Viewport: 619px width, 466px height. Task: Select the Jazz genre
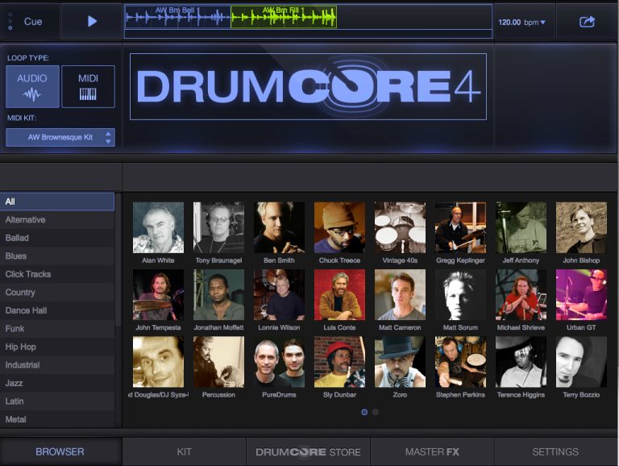click(57, 383)
